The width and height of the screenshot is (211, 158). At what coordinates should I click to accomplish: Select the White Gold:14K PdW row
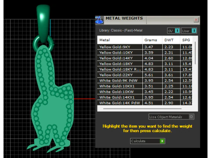[x=145, y=103]
